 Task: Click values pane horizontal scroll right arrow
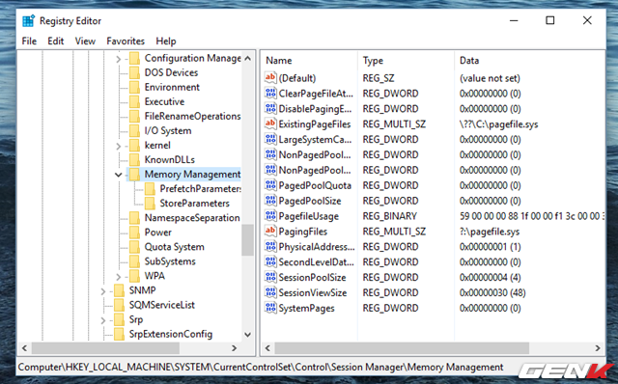point(598,348)
